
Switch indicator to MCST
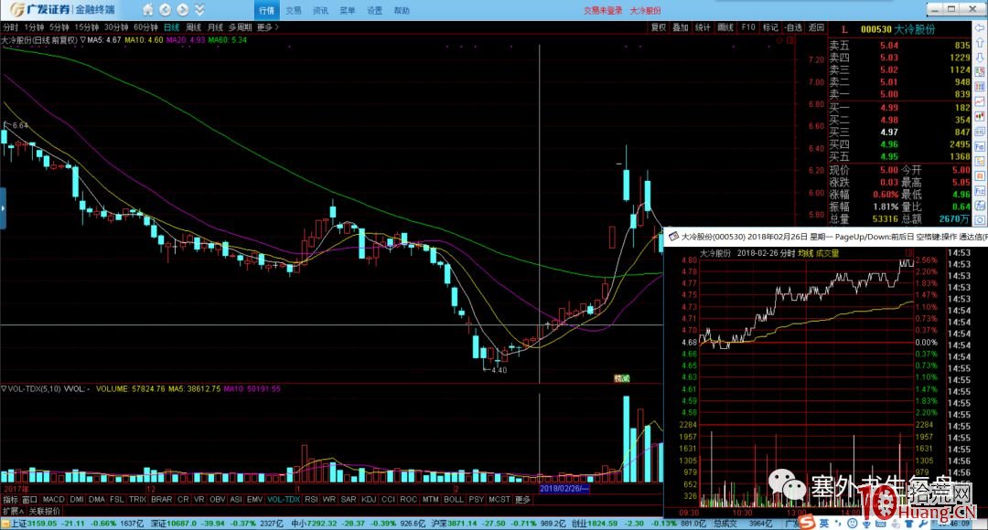(499, 499)
